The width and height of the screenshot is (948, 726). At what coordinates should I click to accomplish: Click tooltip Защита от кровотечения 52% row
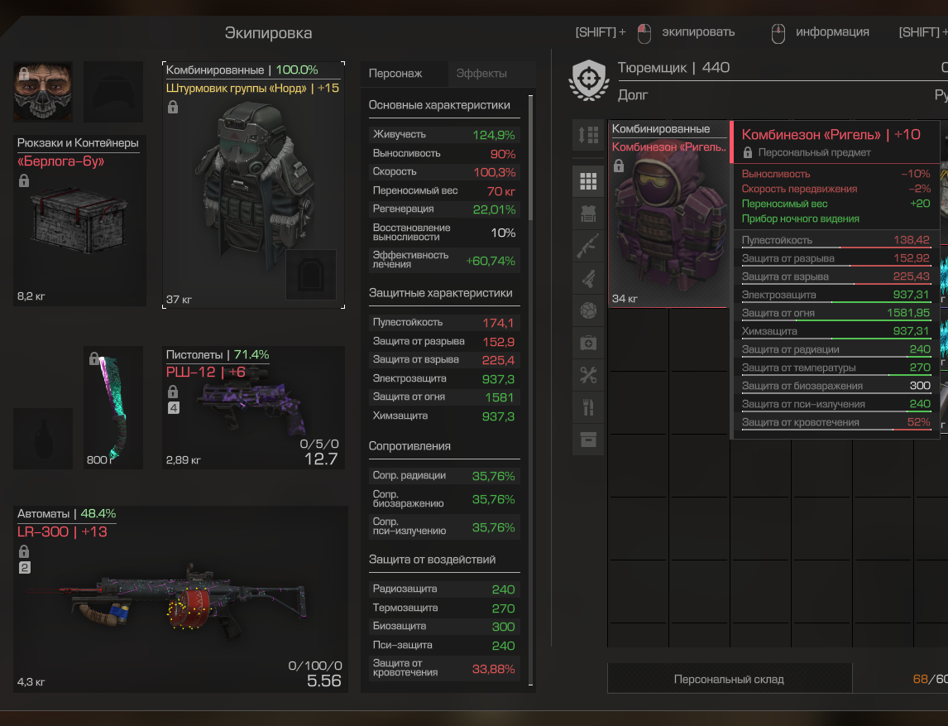click(836, 422)
